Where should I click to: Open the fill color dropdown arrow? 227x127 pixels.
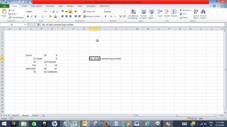[52, 17]
